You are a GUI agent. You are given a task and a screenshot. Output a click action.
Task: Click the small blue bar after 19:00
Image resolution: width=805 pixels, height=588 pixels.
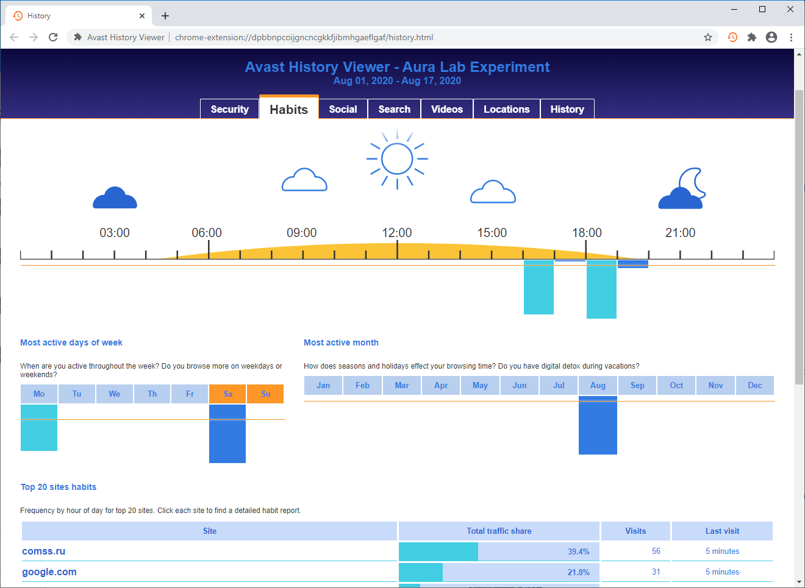click(x=633, y=264)
